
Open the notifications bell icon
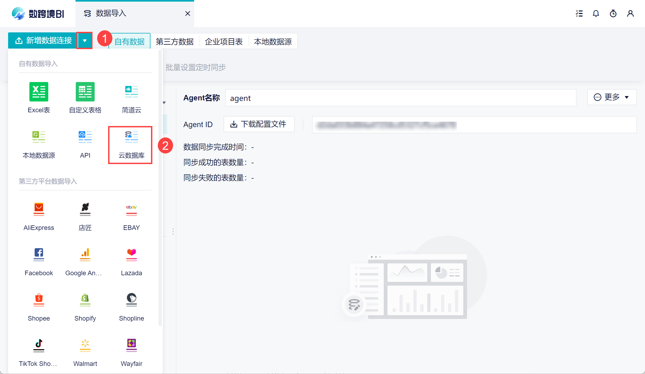click(596, 13)
